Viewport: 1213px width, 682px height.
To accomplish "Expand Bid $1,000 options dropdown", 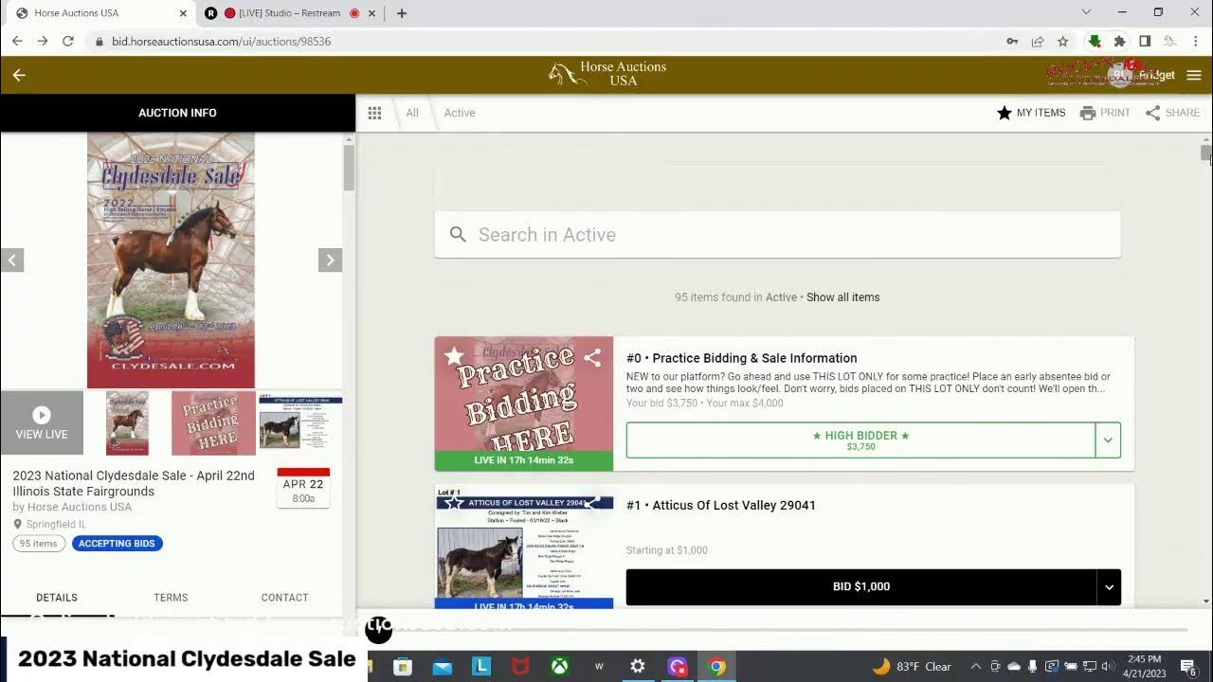I will (x=1109, y=587).
